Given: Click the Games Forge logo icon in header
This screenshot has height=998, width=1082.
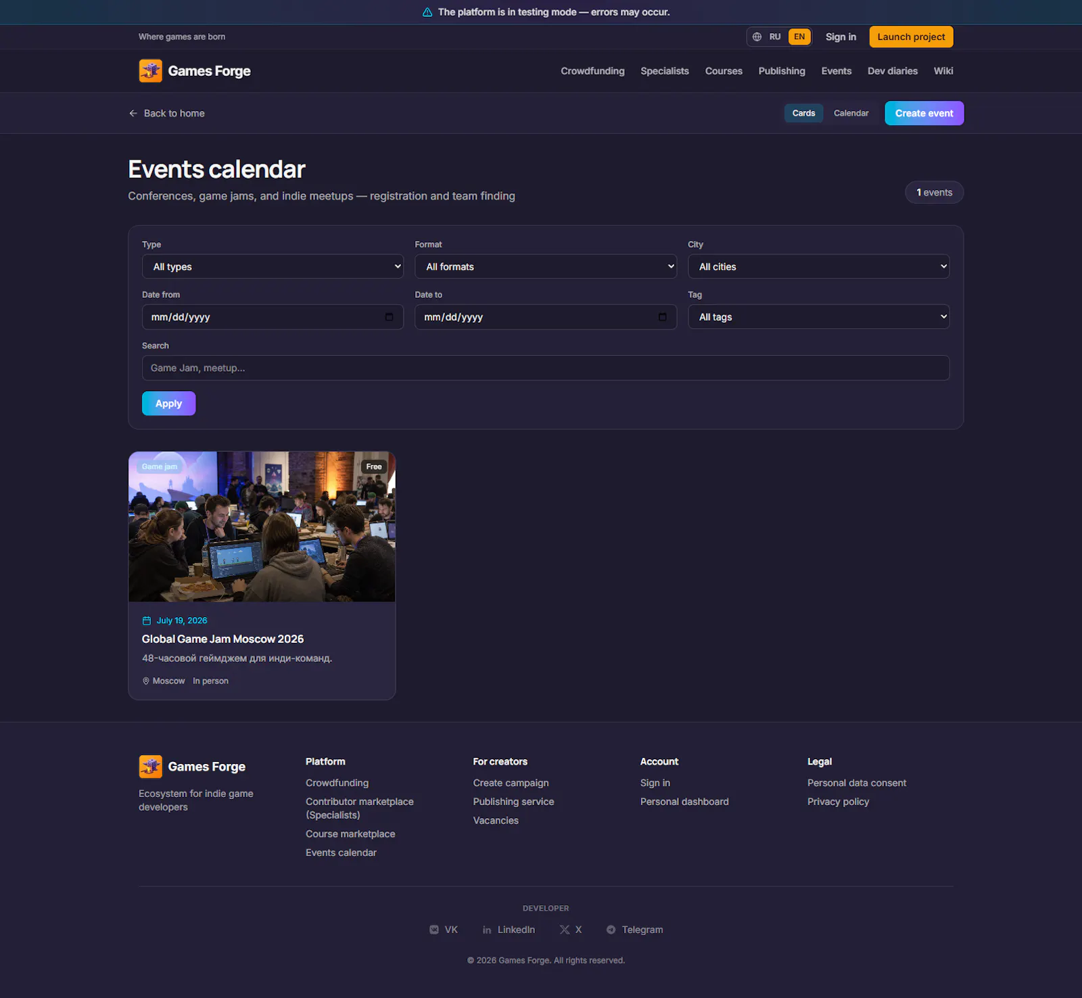Looking at the screenshot, I should (151, 70).
